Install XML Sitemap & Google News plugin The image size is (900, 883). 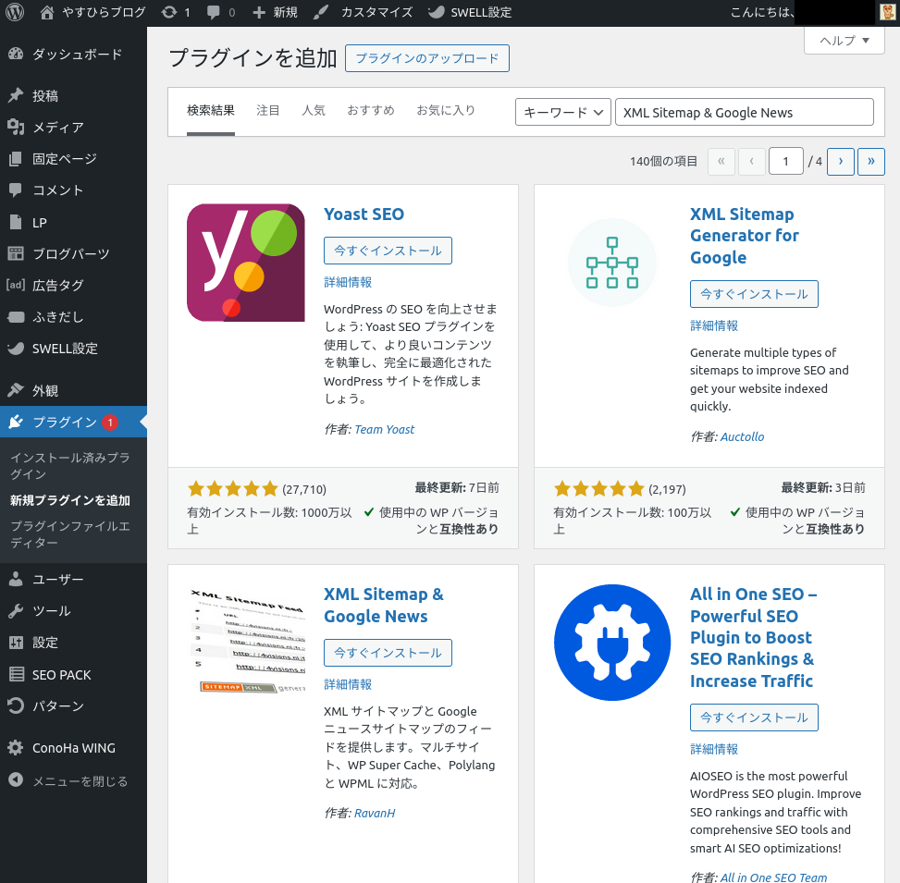coord(388,652)
